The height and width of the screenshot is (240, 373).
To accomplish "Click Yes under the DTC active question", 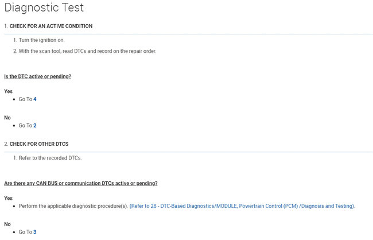I will pos(8,91).
